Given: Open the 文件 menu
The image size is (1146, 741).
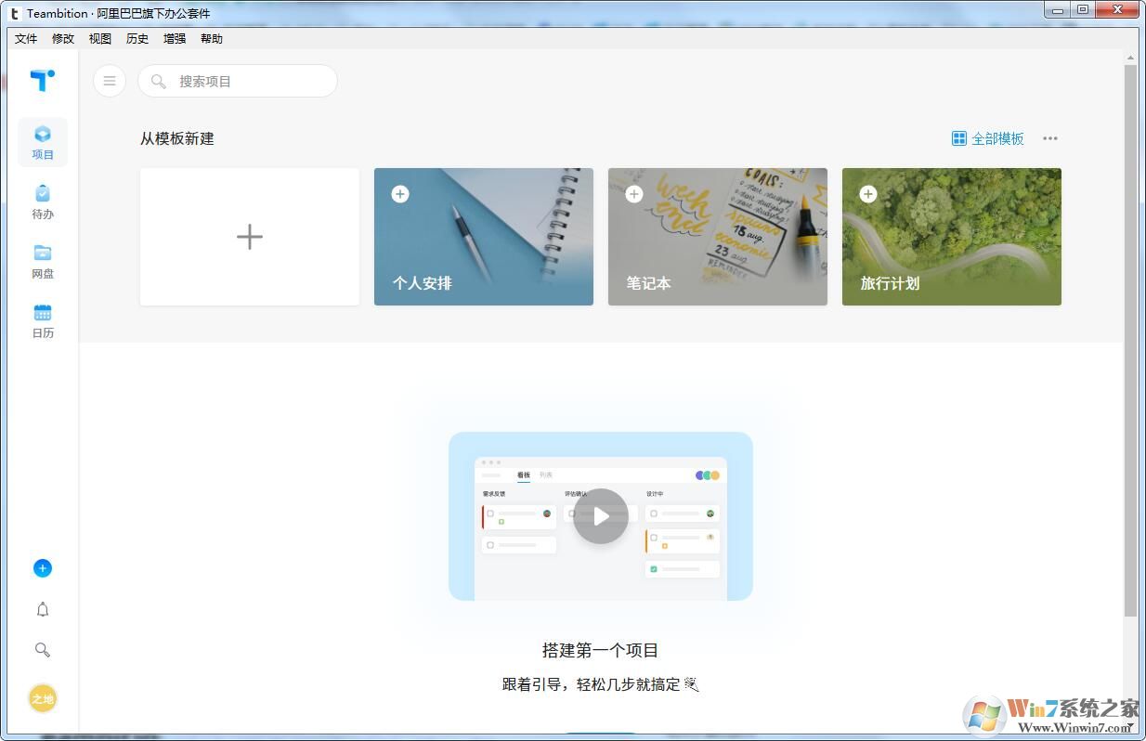Looking at the screenshot, I should coord(25,38).
